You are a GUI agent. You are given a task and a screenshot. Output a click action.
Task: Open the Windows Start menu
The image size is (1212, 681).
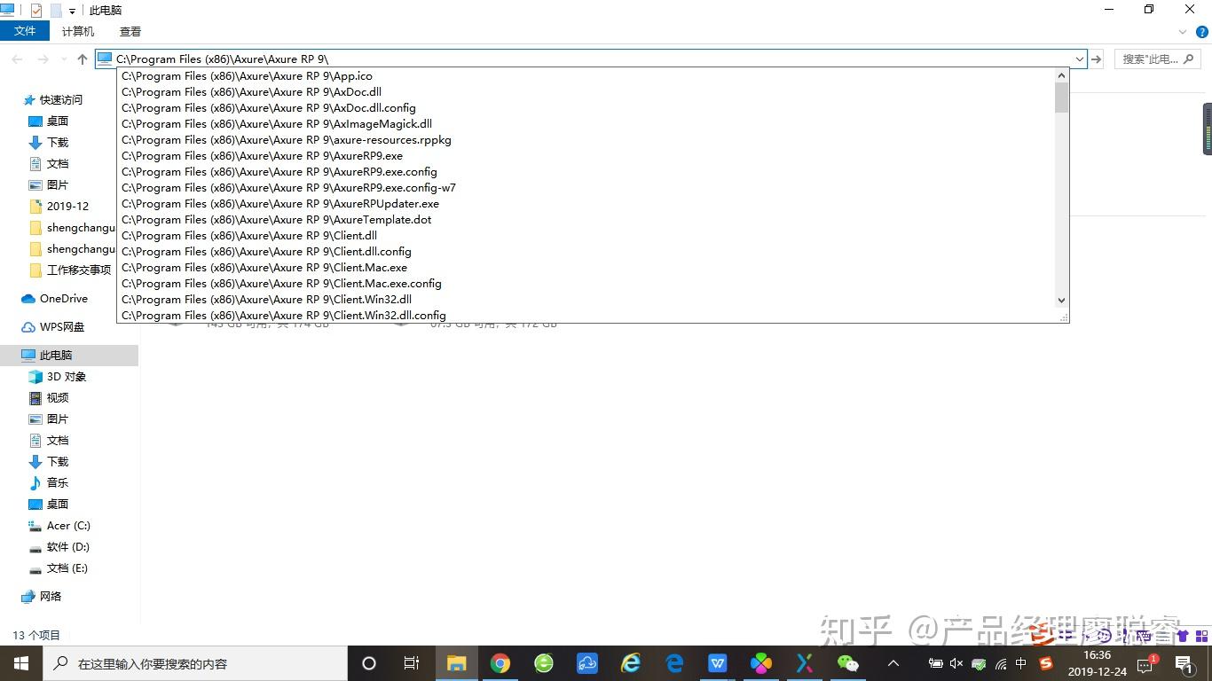(x=21, y=663)
